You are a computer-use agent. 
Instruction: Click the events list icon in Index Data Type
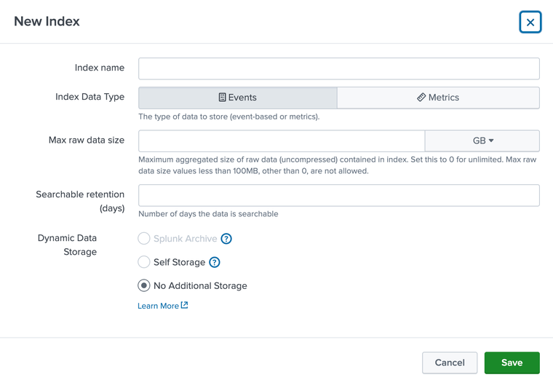click(223, 98)
